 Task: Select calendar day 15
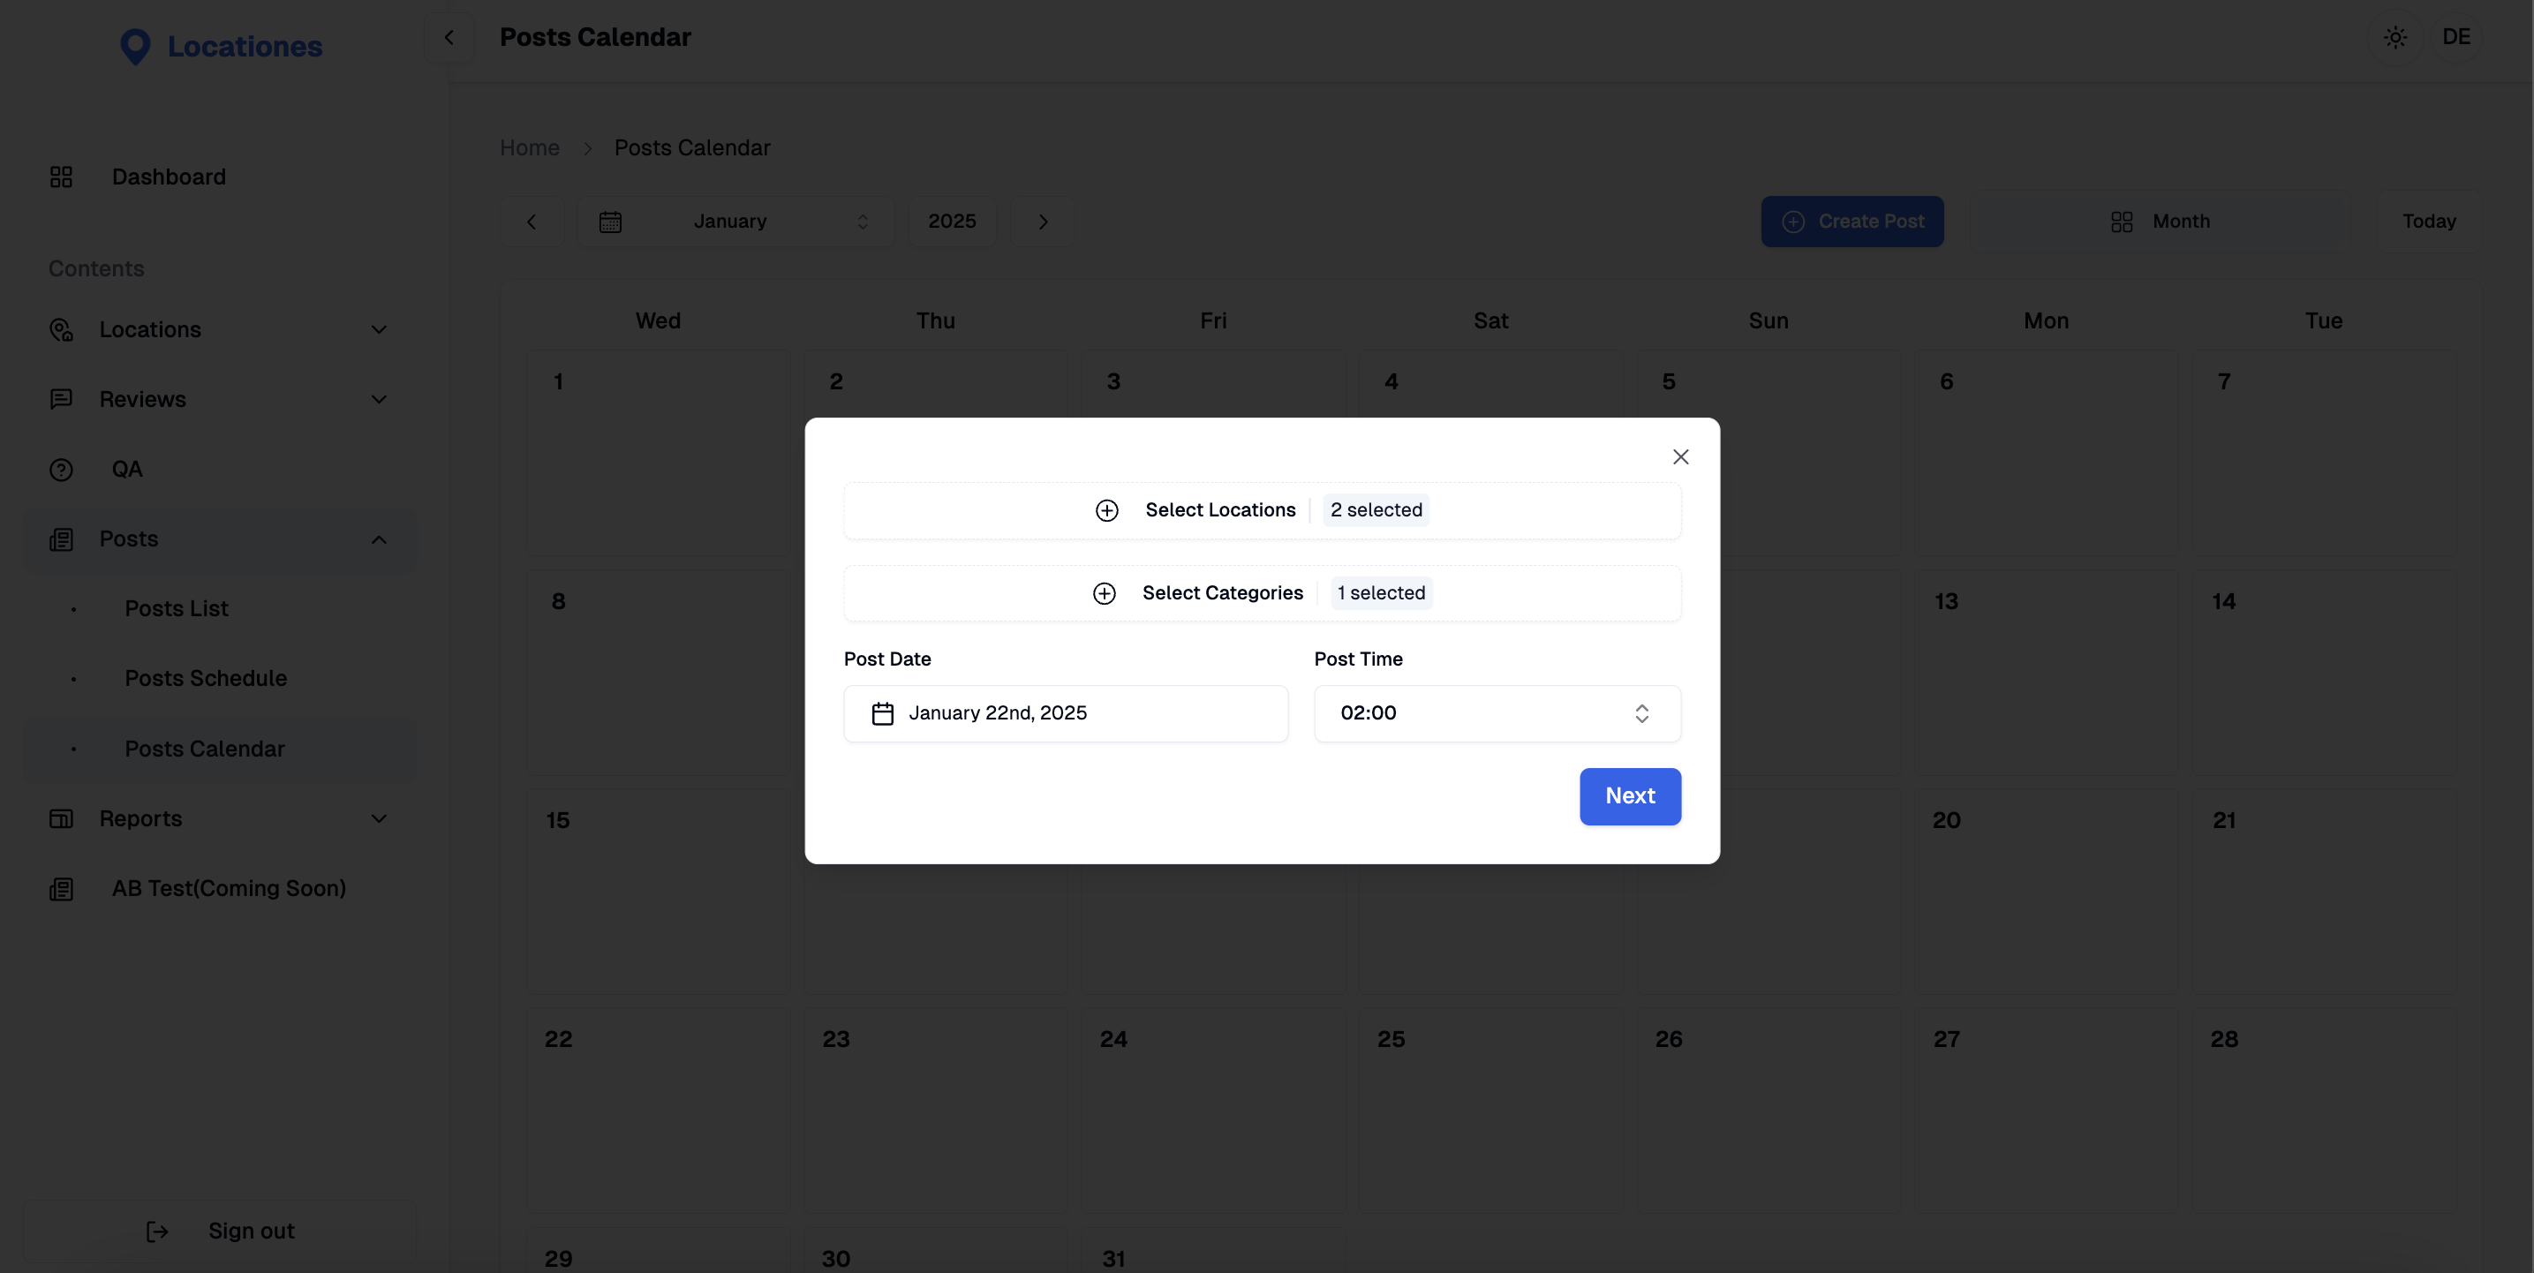tap(657, 892)
